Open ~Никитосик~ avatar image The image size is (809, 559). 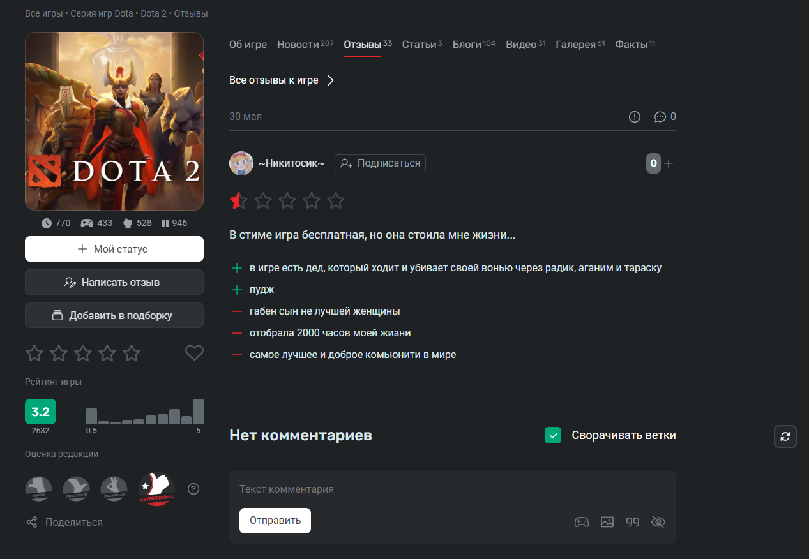tap(241, 163)
